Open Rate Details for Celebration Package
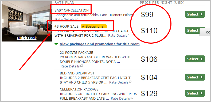The image size is (211, 102). click(x=120, y=98)
